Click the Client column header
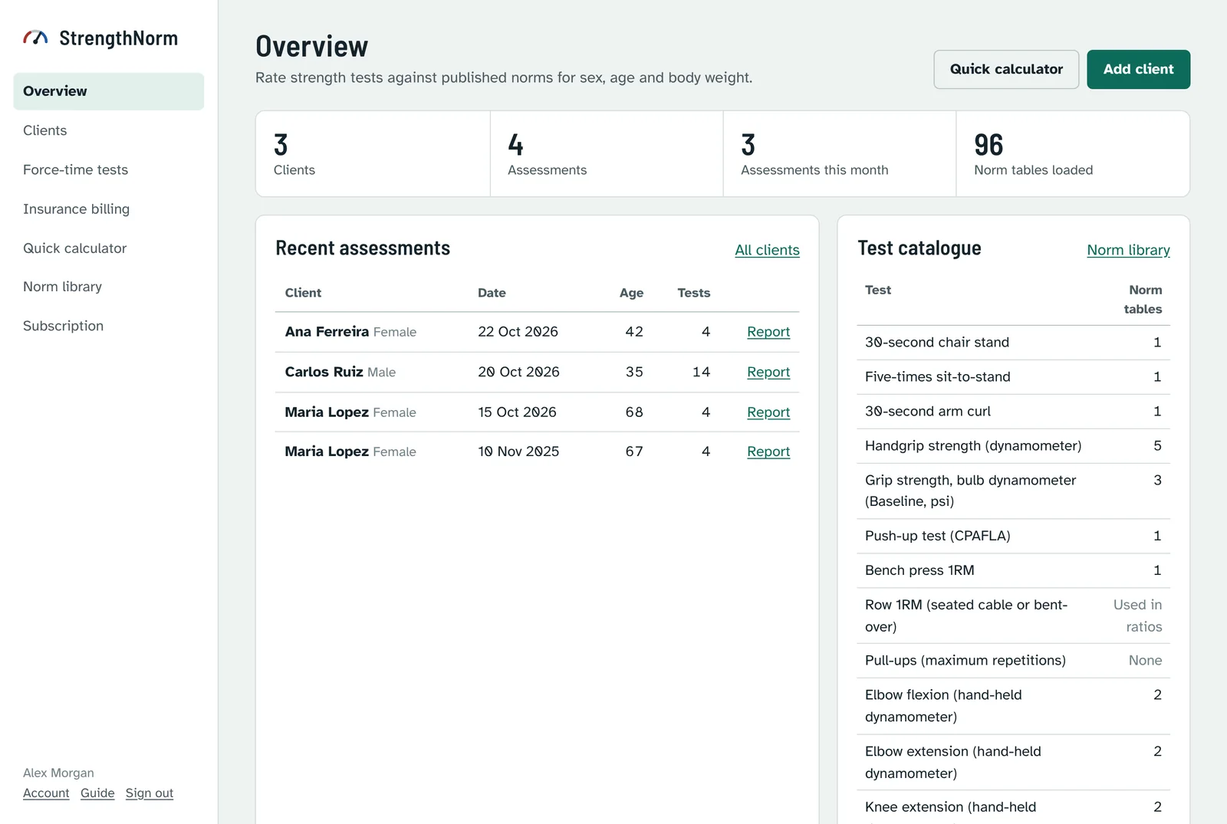This screenshot has height=824, width=1227. pos(303,293)
